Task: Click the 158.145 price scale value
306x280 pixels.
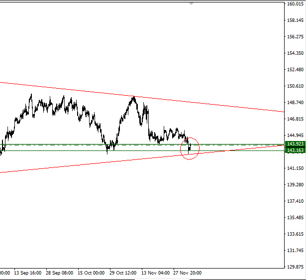Action: click(295, 20)
